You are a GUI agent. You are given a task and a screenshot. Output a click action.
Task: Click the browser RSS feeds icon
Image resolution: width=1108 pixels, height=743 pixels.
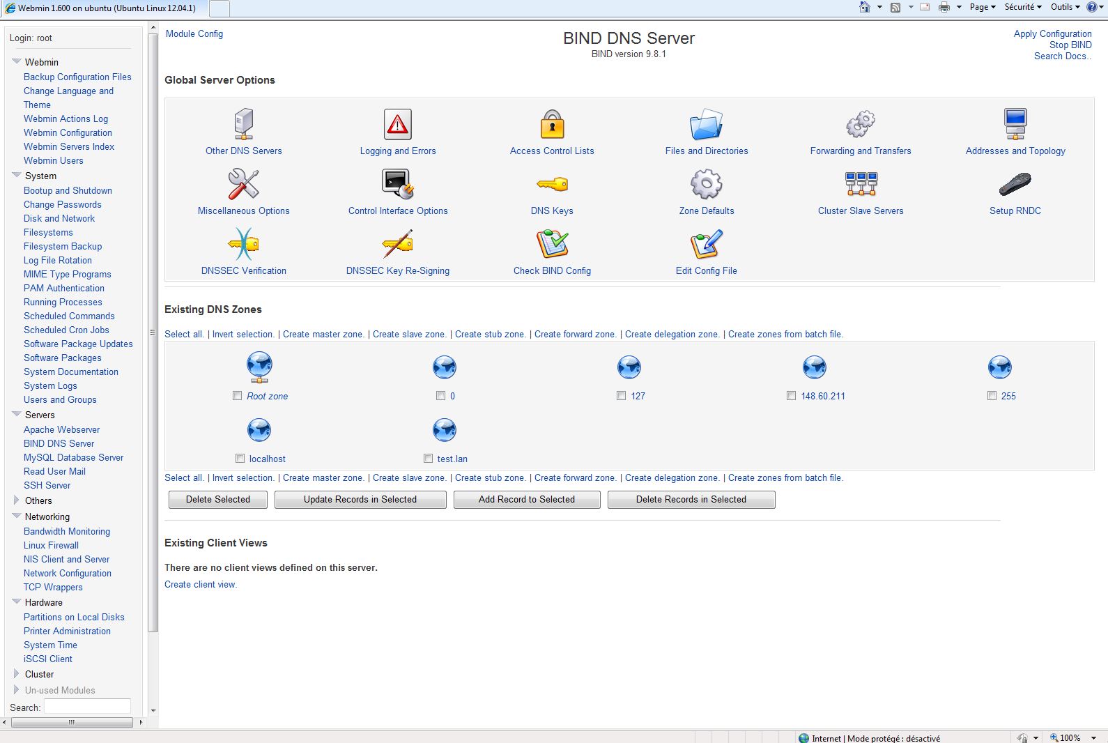(895, 7)
